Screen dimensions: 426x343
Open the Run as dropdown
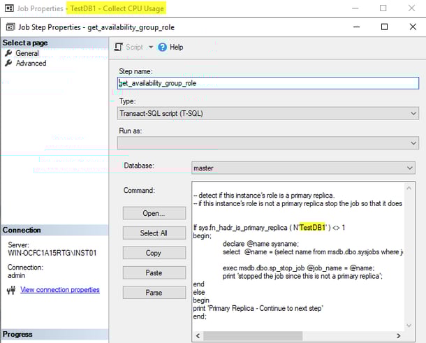(413, 143)
